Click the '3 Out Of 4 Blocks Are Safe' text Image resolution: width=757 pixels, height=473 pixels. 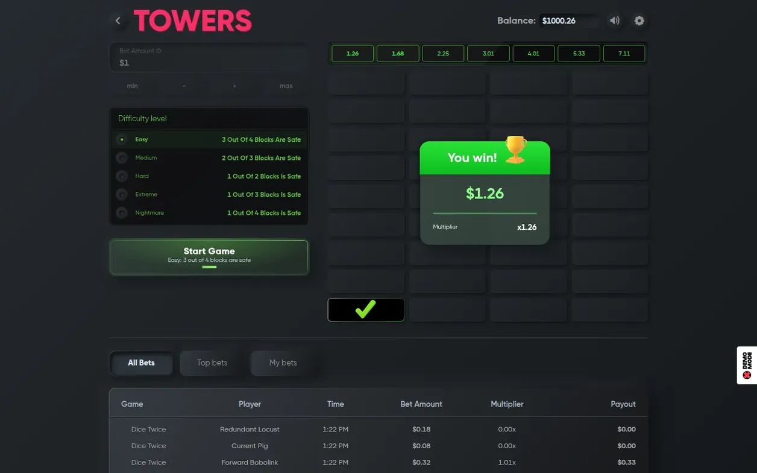click(x=261, y=139)
